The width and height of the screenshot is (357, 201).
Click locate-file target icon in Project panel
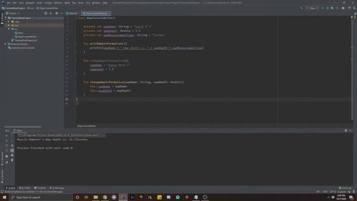coord(46,13)
